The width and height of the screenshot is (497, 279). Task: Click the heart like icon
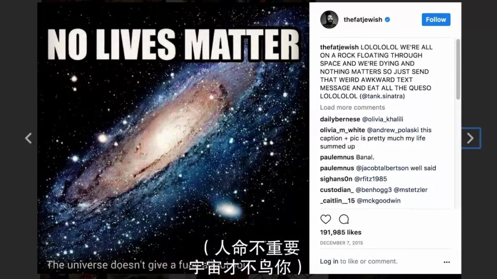click(325, 219)
